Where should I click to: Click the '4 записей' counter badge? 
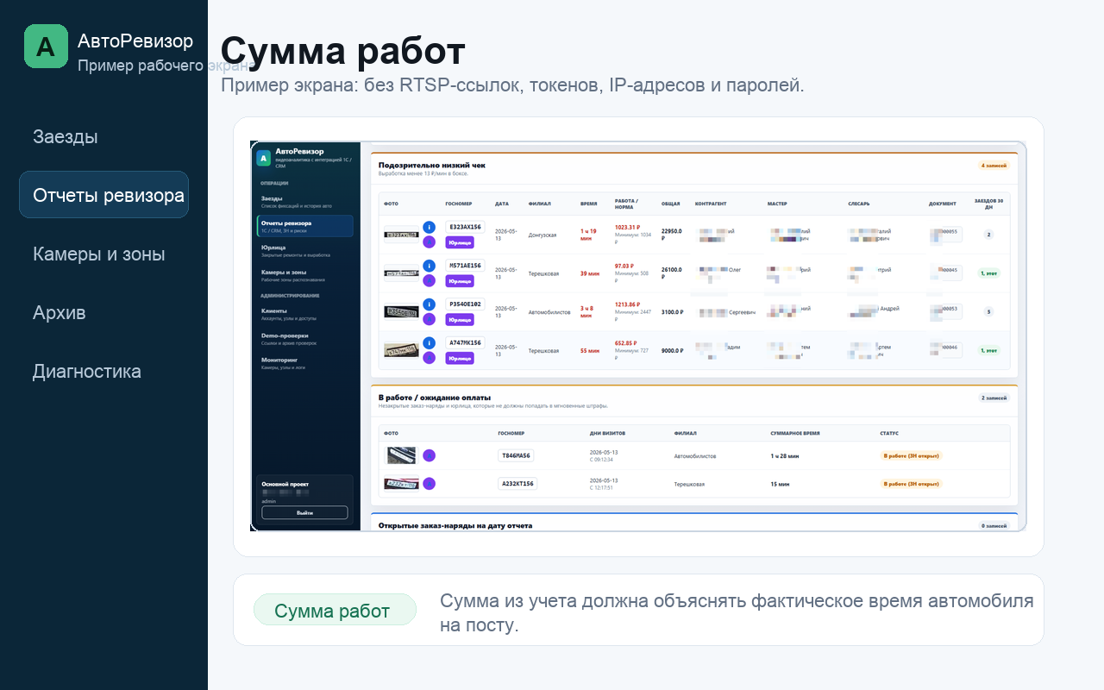tap(994, 166)
